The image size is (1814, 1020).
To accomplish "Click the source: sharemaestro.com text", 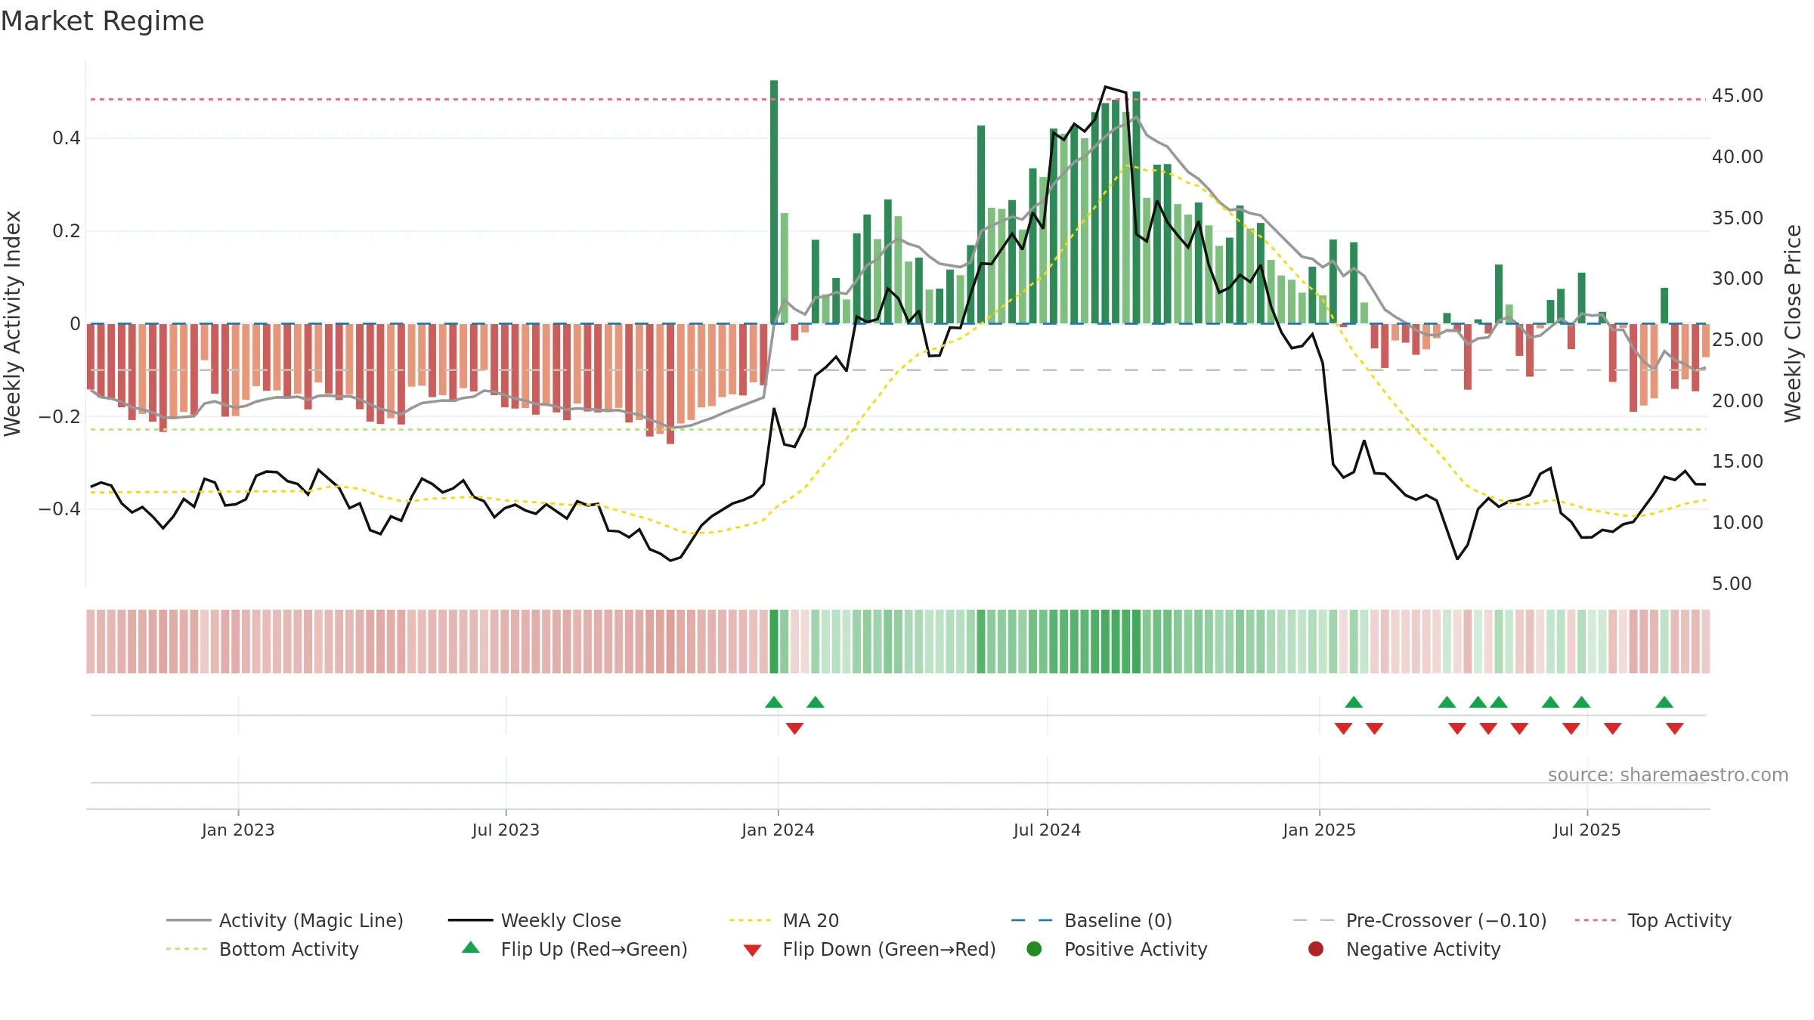I will [1668, 775].
